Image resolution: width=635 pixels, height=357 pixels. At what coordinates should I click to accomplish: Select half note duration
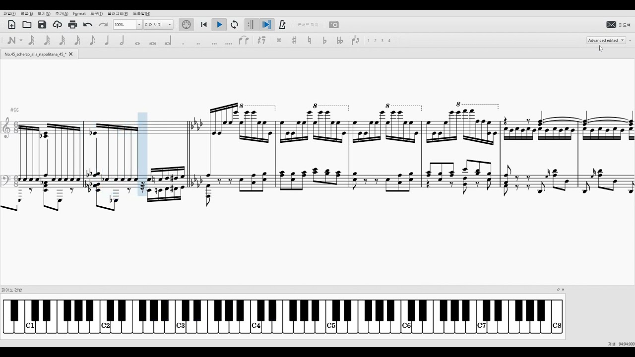(122, 41)
